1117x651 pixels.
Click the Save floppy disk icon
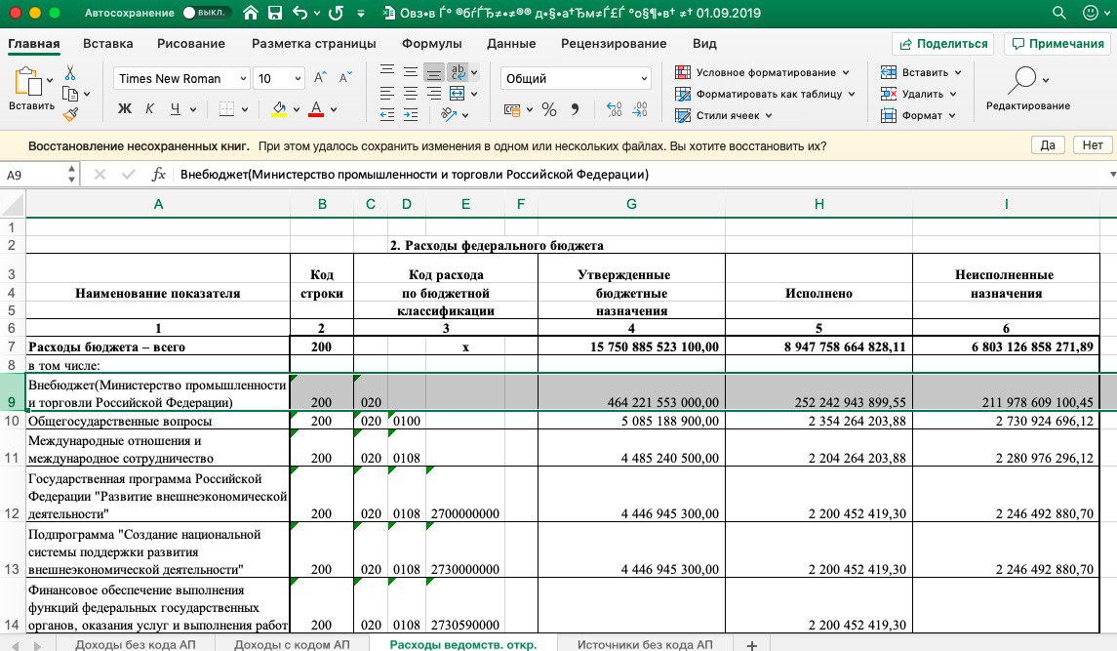coord(275,13)
